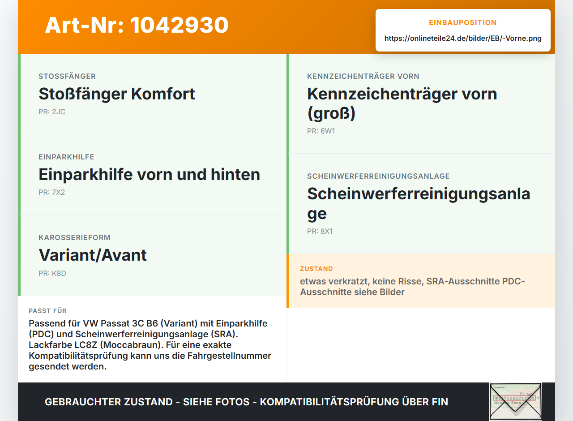Click the Scheinwerferreinigungsanlage large heading value

coord(419,204)
